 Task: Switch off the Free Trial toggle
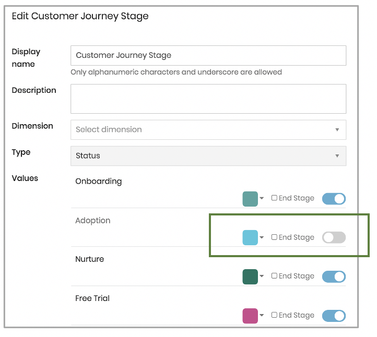click(334, 316)
